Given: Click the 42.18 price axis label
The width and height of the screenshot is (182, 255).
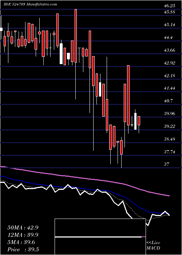Looking at the screenshot, I should click(x=169, y=75).
